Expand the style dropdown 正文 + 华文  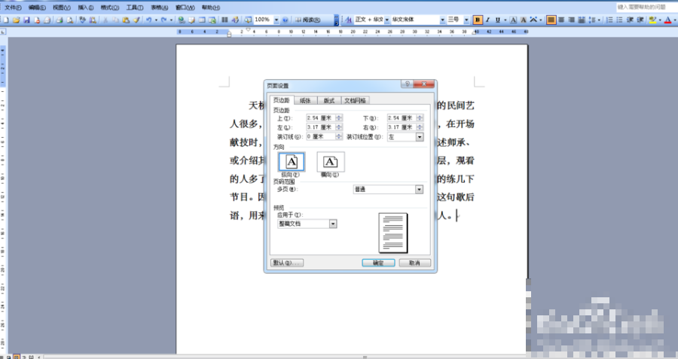[x=387, y=20]
